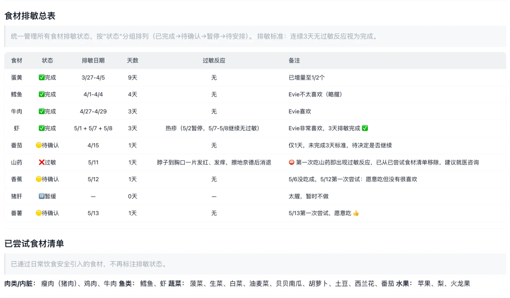The width and height of the screenshot is (510, 298).
Task: Click the red no-entry icon in the 山药 note
Action: [291, 162]
